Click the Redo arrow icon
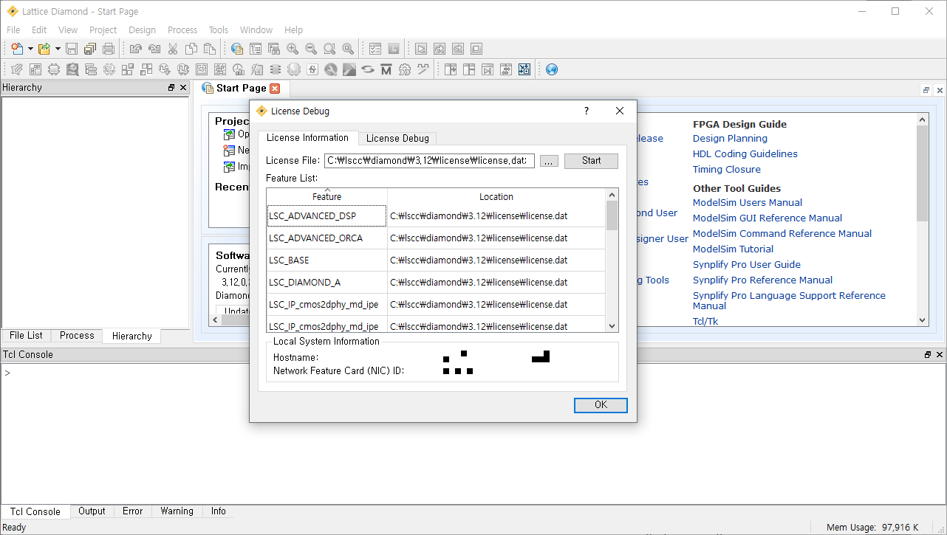The image size is (947, 535). coord(154,49)
